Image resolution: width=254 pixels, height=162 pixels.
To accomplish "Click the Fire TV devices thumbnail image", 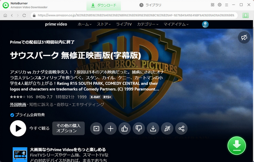I will 20,154.
